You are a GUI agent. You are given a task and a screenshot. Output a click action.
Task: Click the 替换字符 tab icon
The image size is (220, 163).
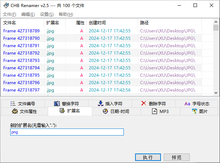click(57, 104)
